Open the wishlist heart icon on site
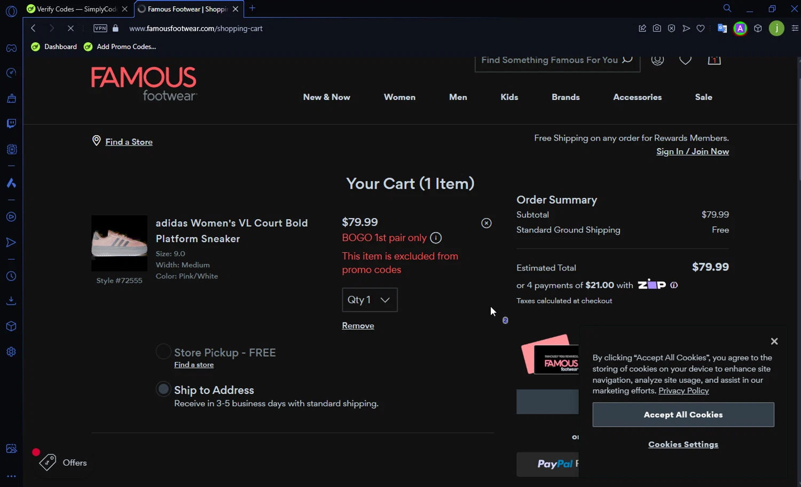Screen dimensions: 801x487 tap(685, 60)
